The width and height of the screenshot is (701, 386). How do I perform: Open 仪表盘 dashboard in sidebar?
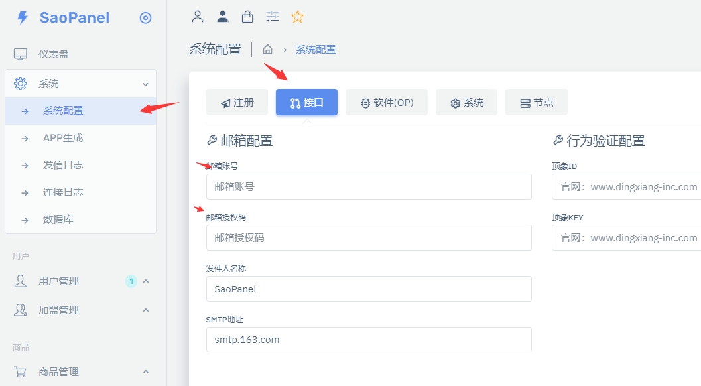(53, 54)
